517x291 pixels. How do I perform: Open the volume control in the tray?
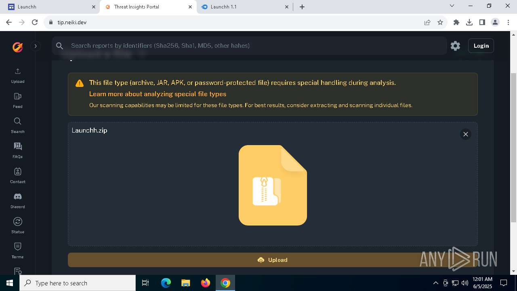point(465,283)
